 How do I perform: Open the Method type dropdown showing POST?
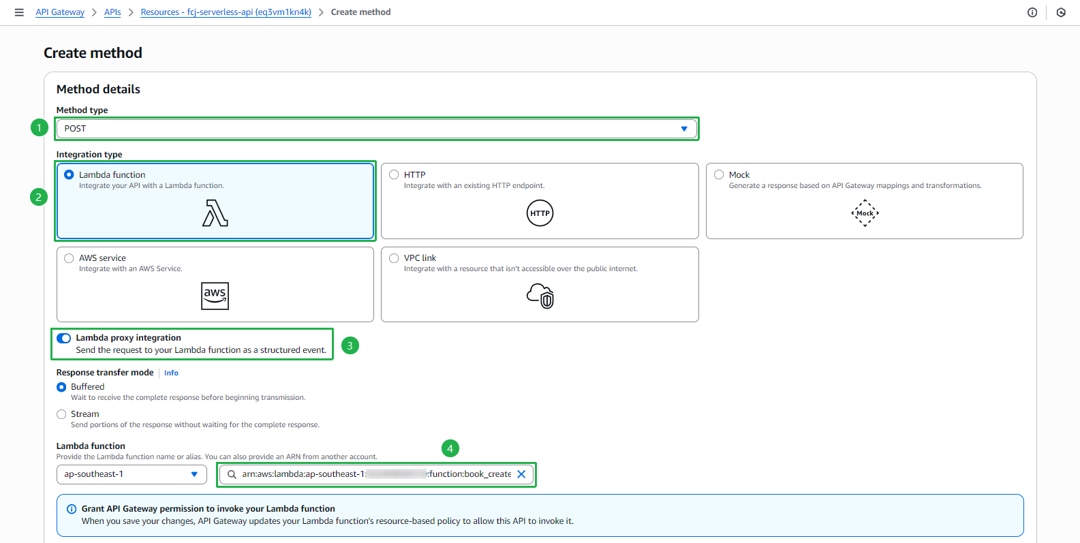click(x=377, y=129)
